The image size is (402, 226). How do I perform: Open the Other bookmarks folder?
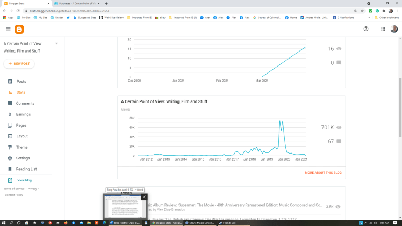pos(387,17)
